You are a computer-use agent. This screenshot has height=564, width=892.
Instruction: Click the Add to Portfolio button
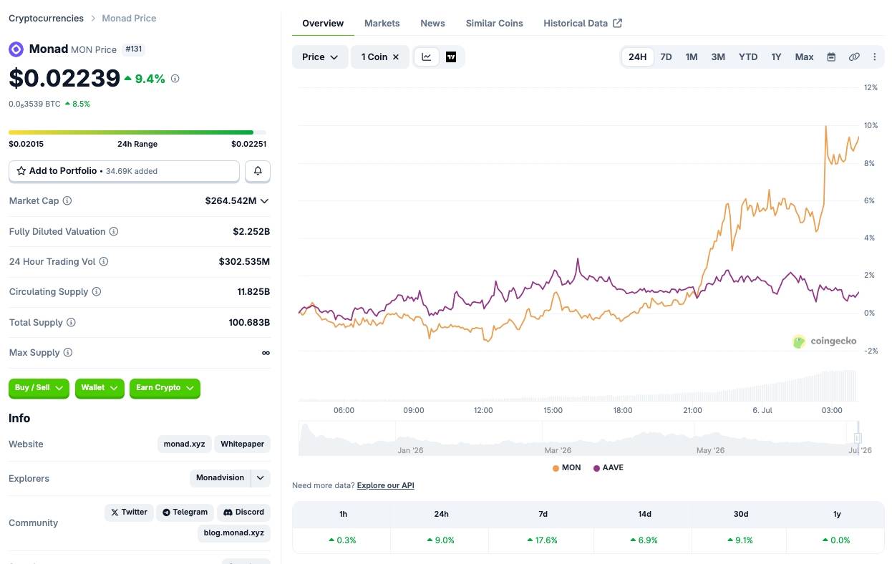(124, 171)
